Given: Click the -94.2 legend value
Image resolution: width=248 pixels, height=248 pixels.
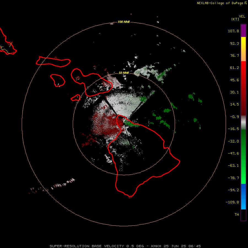Looking at the screenshot, I should (x=233, y=190).
